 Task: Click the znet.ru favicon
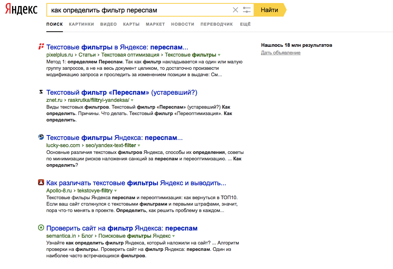point(41,92)
